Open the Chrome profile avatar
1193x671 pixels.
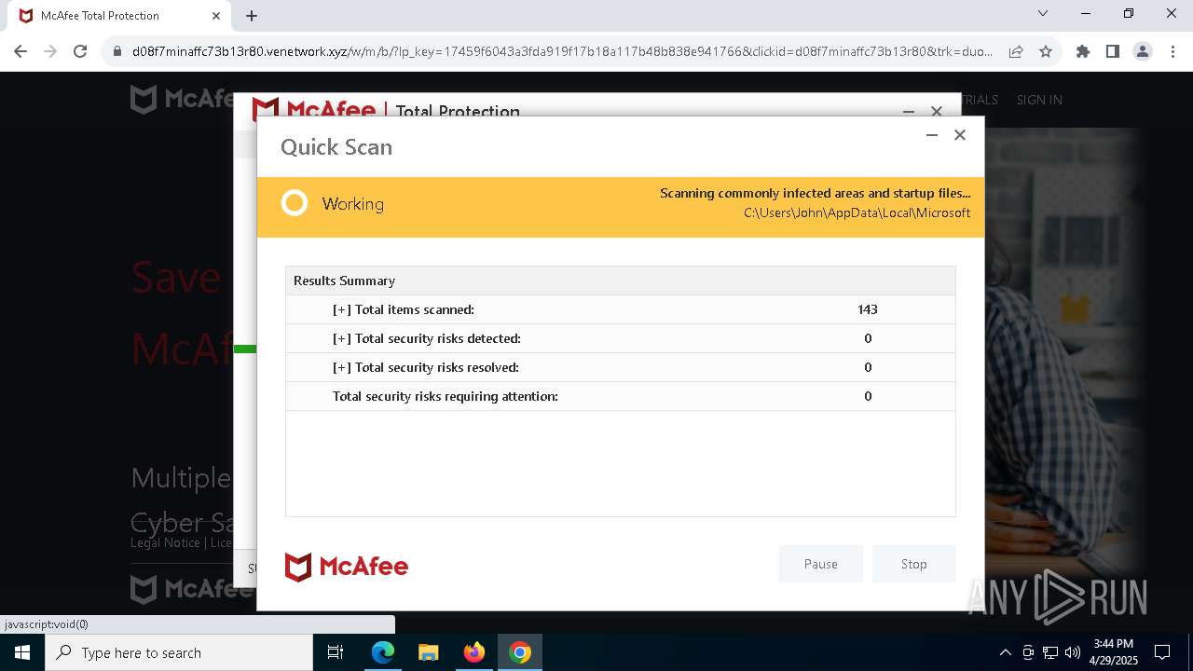point(1143,52)
